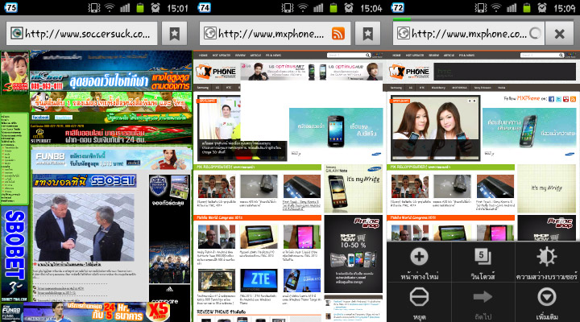Tap the bookmark star next to the RSS icon
The width and height of the screenshot is (580, 322).
pyautogui.click(x=367, y=34)
